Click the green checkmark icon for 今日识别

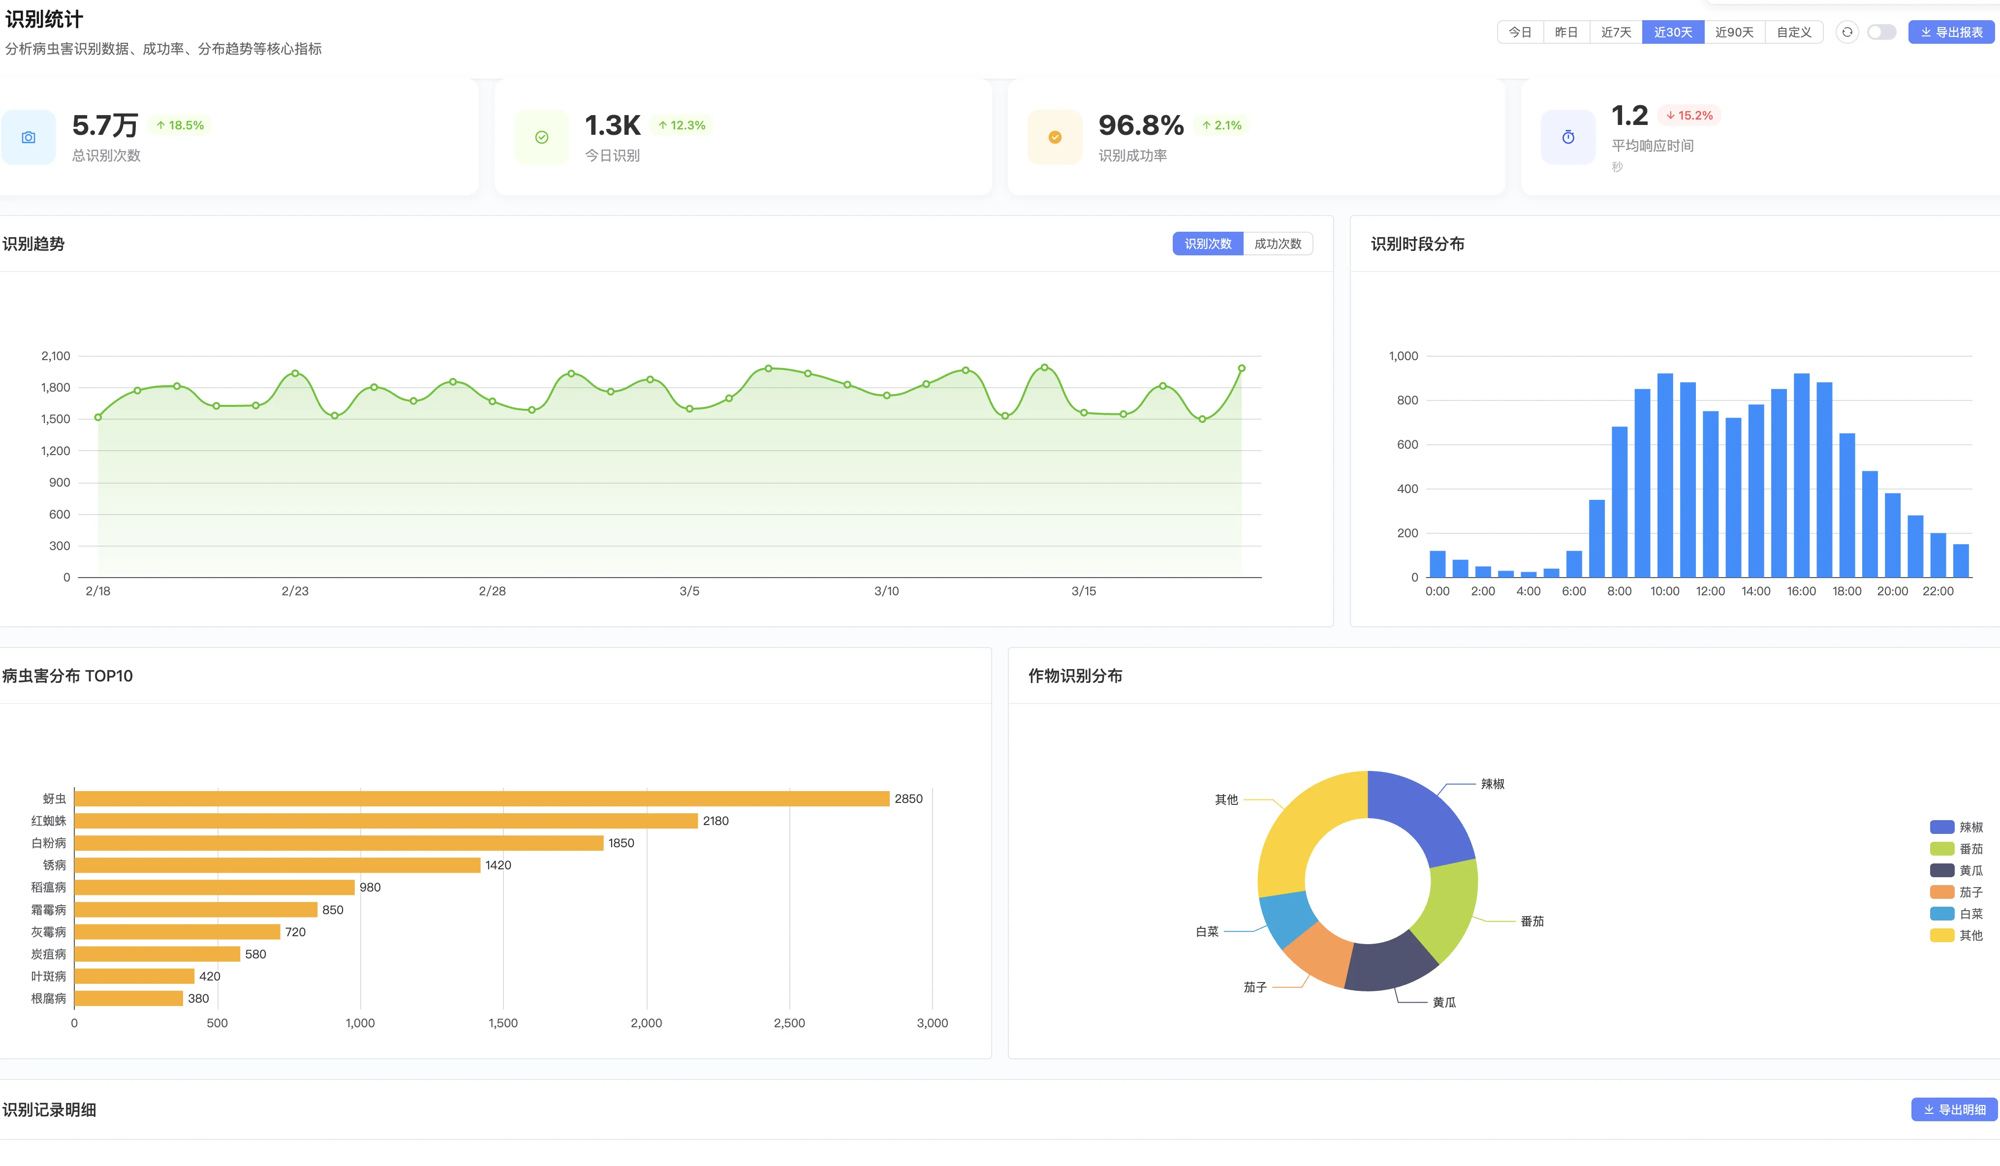click(541, 137)
